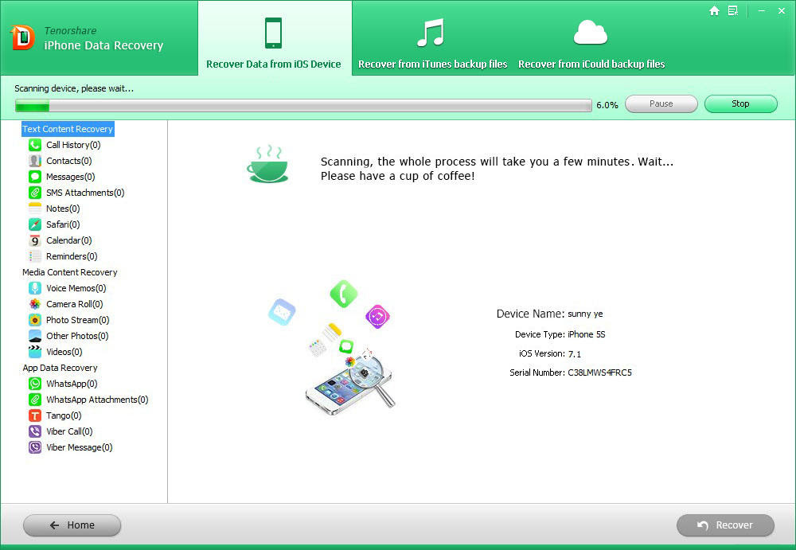Viewport: 796px width, 550px height.
Task: Select App Data Recovery category
Action: (60, 368)
